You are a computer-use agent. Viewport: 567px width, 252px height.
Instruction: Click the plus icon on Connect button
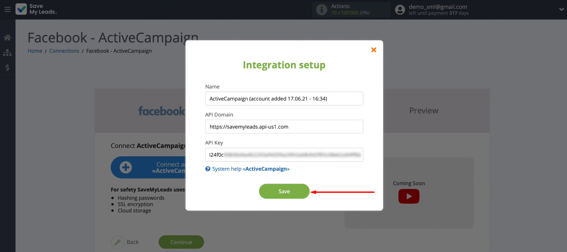[x=126, y=168]
